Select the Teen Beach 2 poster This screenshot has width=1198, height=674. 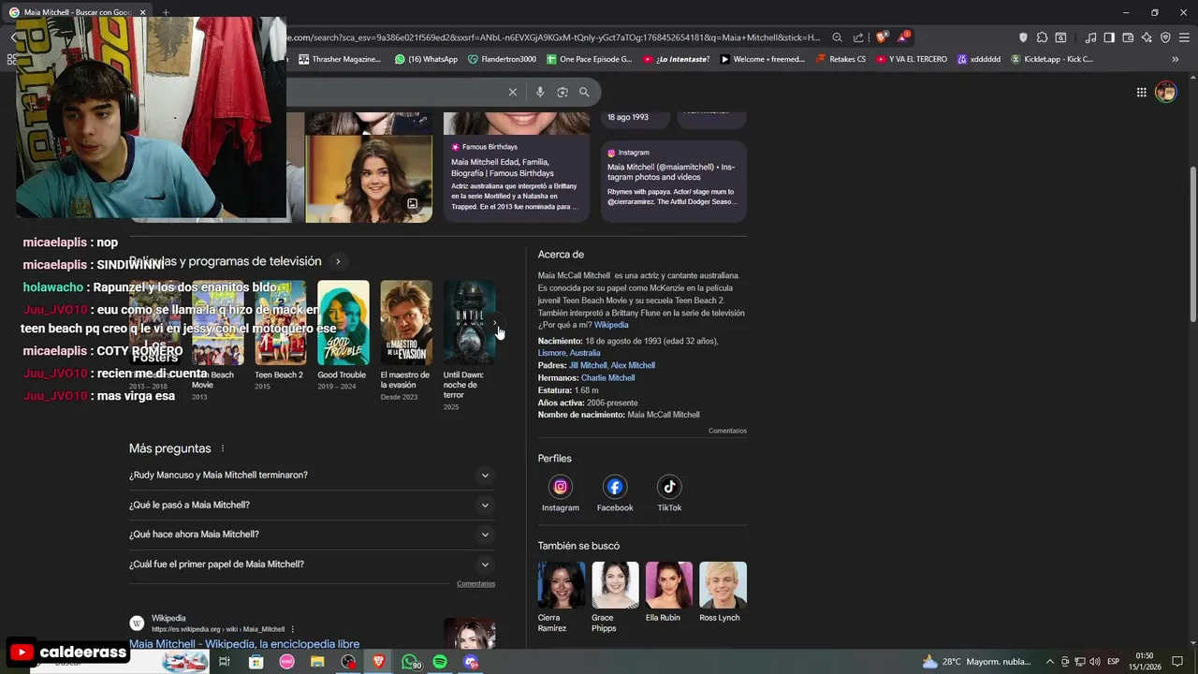[280, 323]
